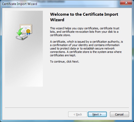Click the hard drive graphic in the wizard icon

point(22,37)
